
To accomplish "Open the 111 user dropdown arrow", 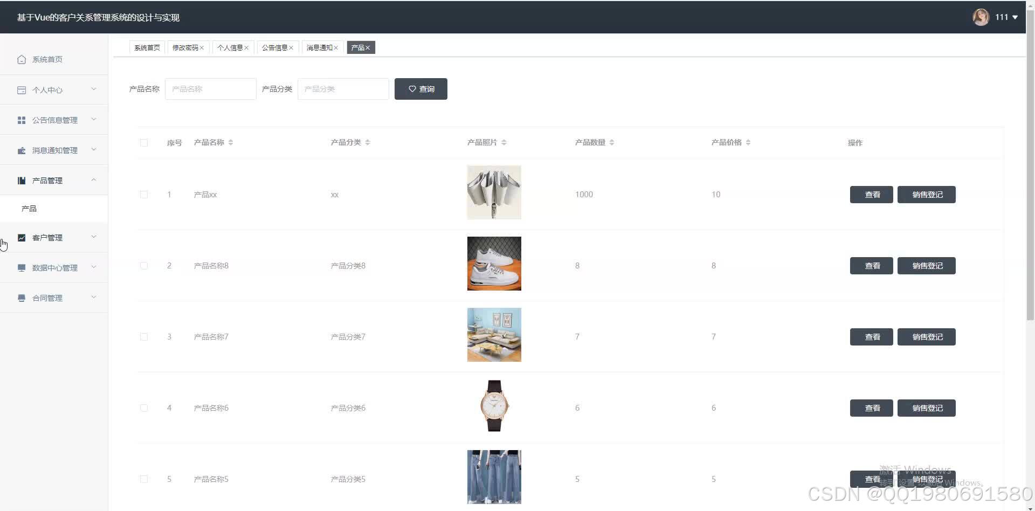I will (x=1015, y=17).
